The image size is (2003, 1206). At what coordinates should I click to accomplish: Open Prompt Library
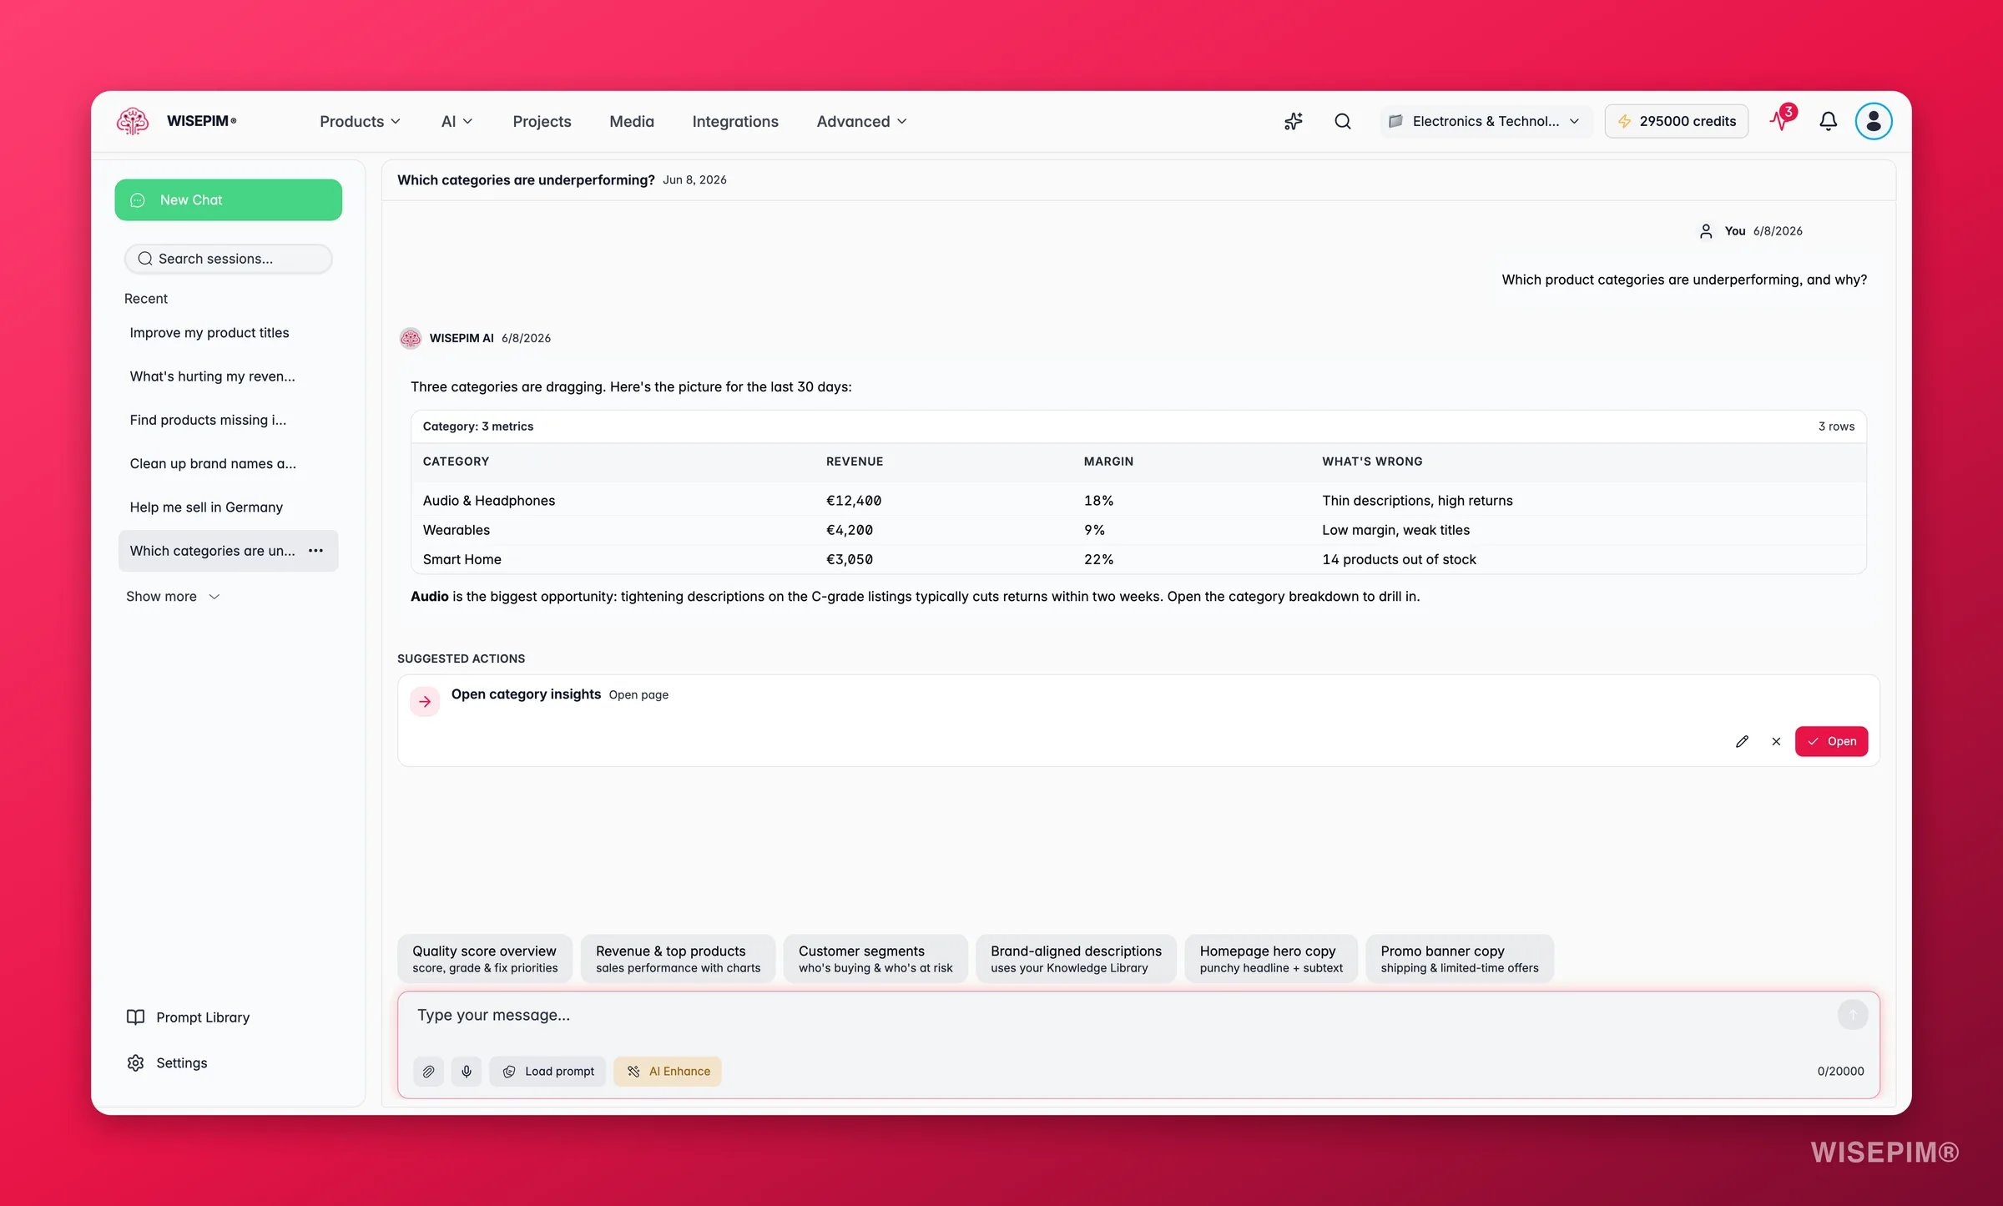click(x=189, y=1017)
